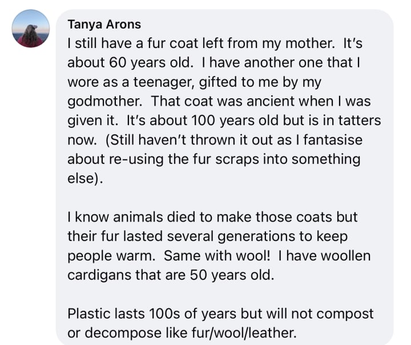Click the first paragraph about the fur coat
Image resolution: width=411 pixels, height=345 pixels.
(224, 111)
